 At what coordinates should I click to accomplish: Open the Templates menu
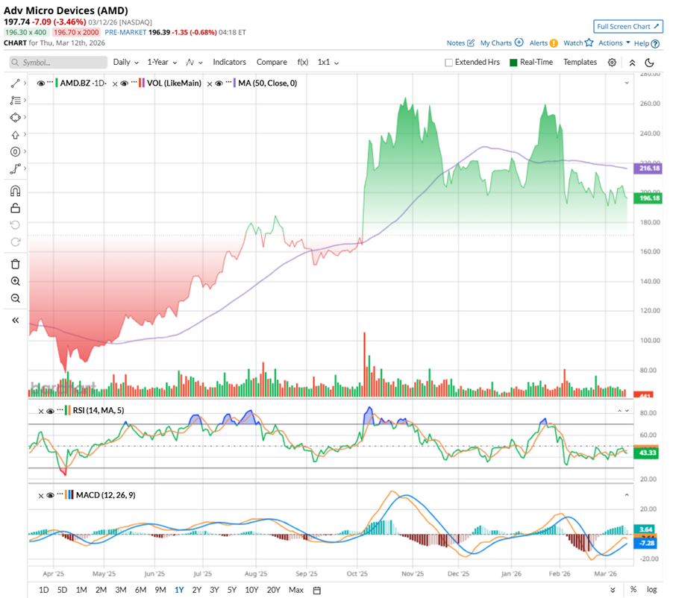coord(580,62)
